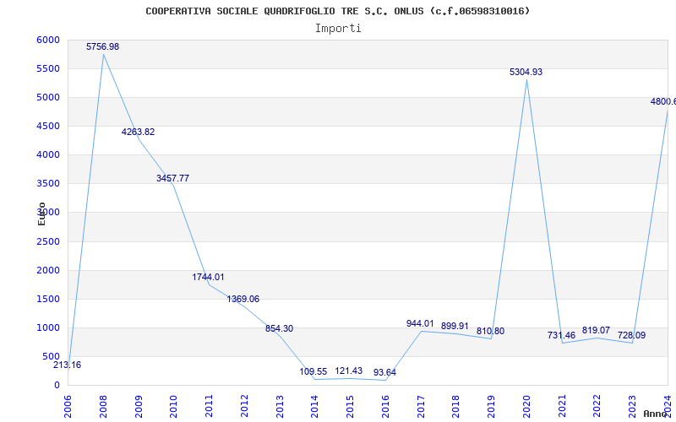Image resolution: width=676 pixels, height=422 pixels.
Task: Select the 731.46 data label
Action: click(561, 335)
